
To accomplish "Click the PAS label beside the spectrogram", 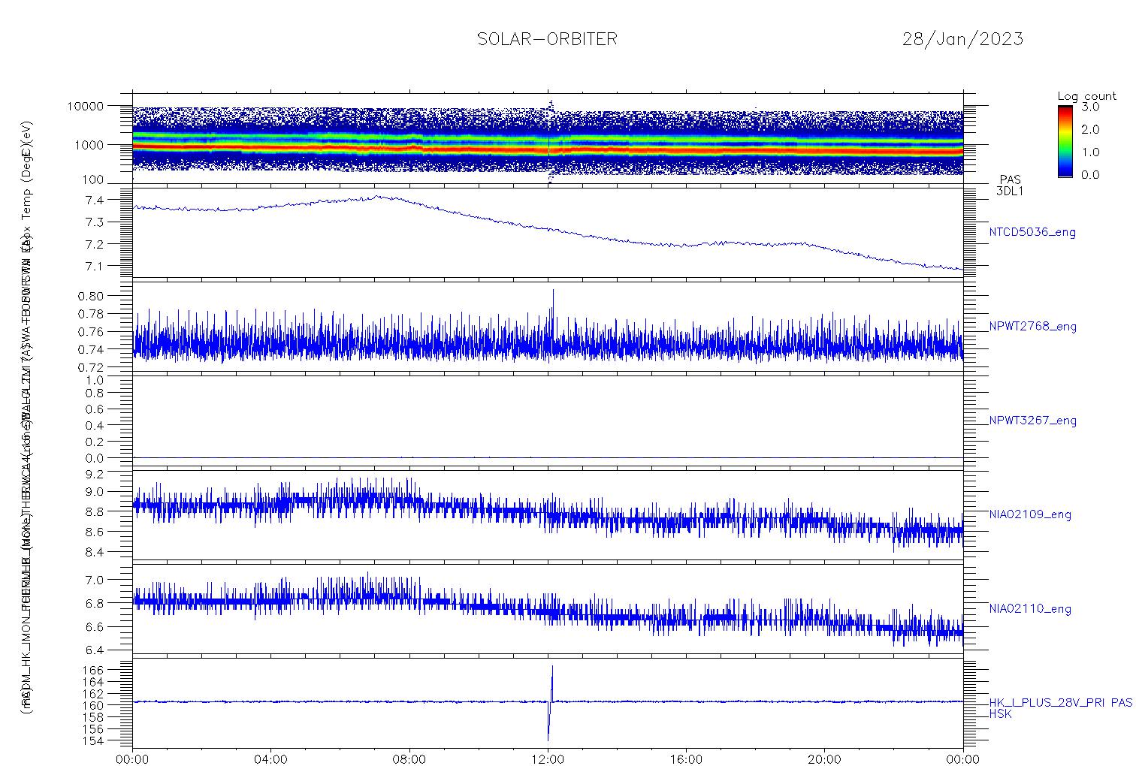I will coord(1010,179).
